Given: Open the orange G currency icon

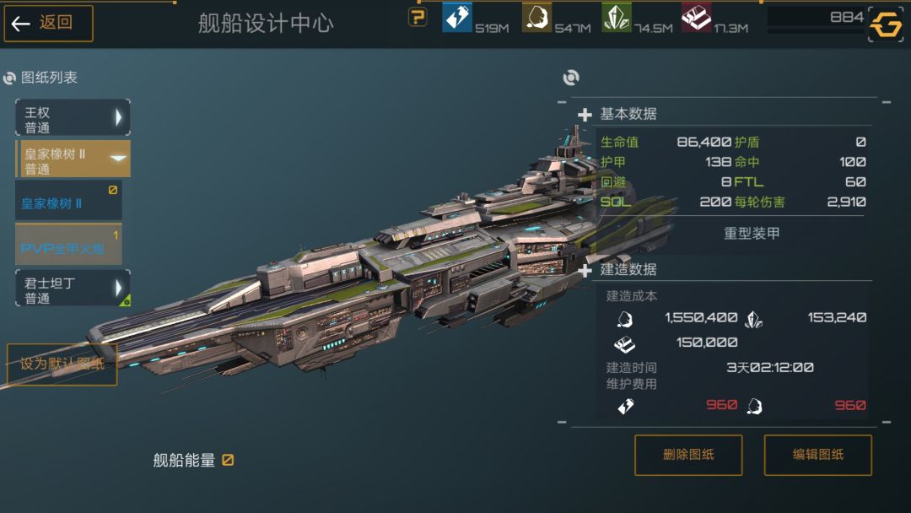Looking at the screenshot, I should tap(886, 24).
